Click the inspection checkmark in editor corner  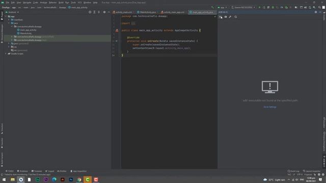215,16
